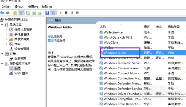The height and width of the screenshot is (107, 186).
Task: Open the 文件(F) menu
Action: (6, 7)
